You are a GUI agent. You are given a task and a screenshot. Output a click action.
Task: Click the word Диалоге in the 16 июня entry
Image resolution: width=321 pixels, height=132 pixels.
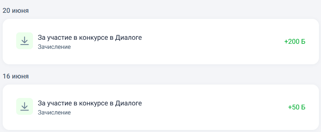point(128,103)
